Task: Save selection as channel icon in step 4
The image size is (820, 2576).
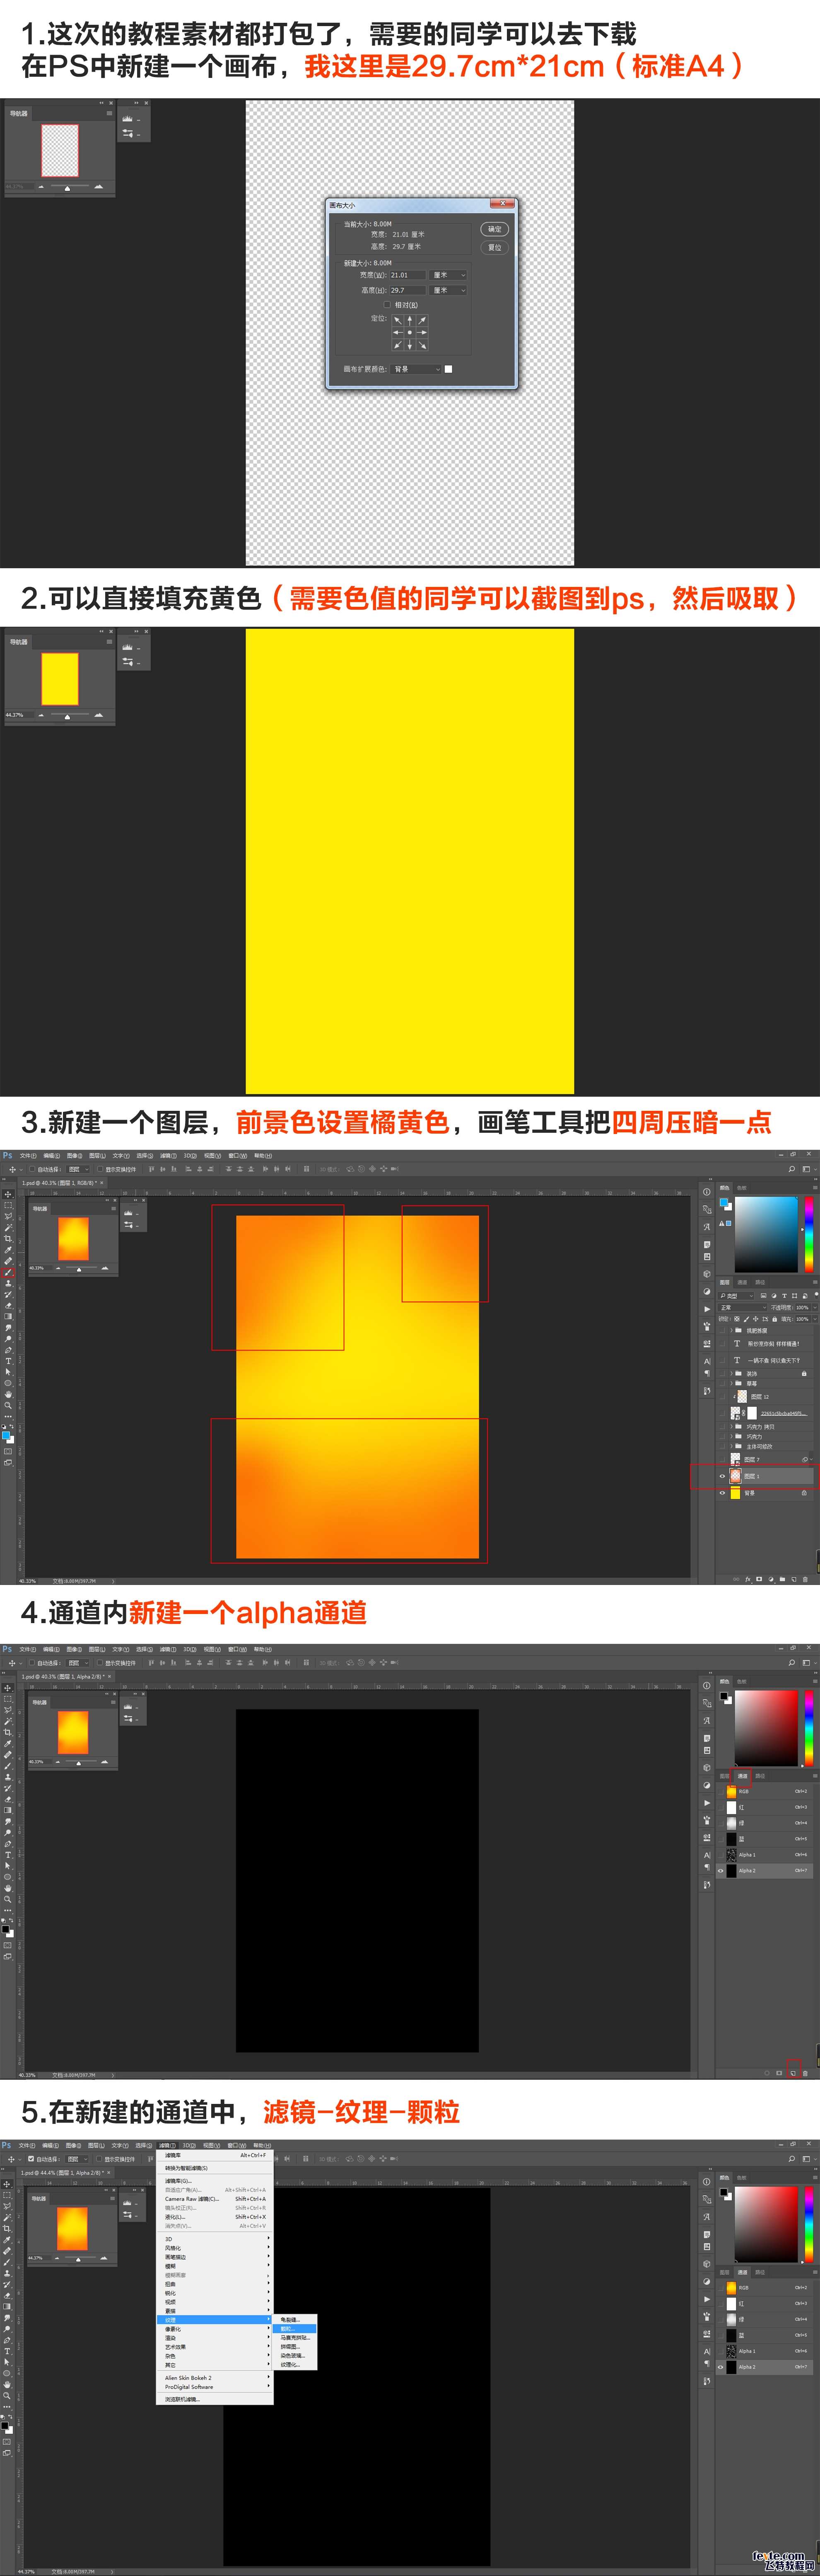Action: (x=779, y=2073)
